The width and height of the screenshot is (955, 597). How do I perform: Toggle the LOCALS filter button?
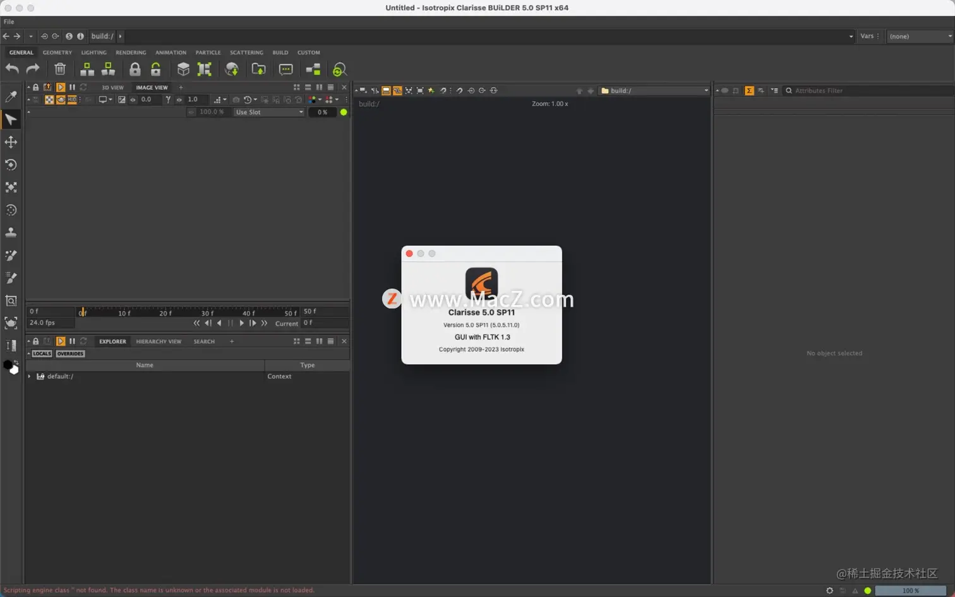[42, 353]
